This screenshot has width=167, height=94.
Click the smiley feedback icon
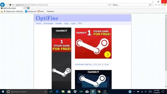165,5
